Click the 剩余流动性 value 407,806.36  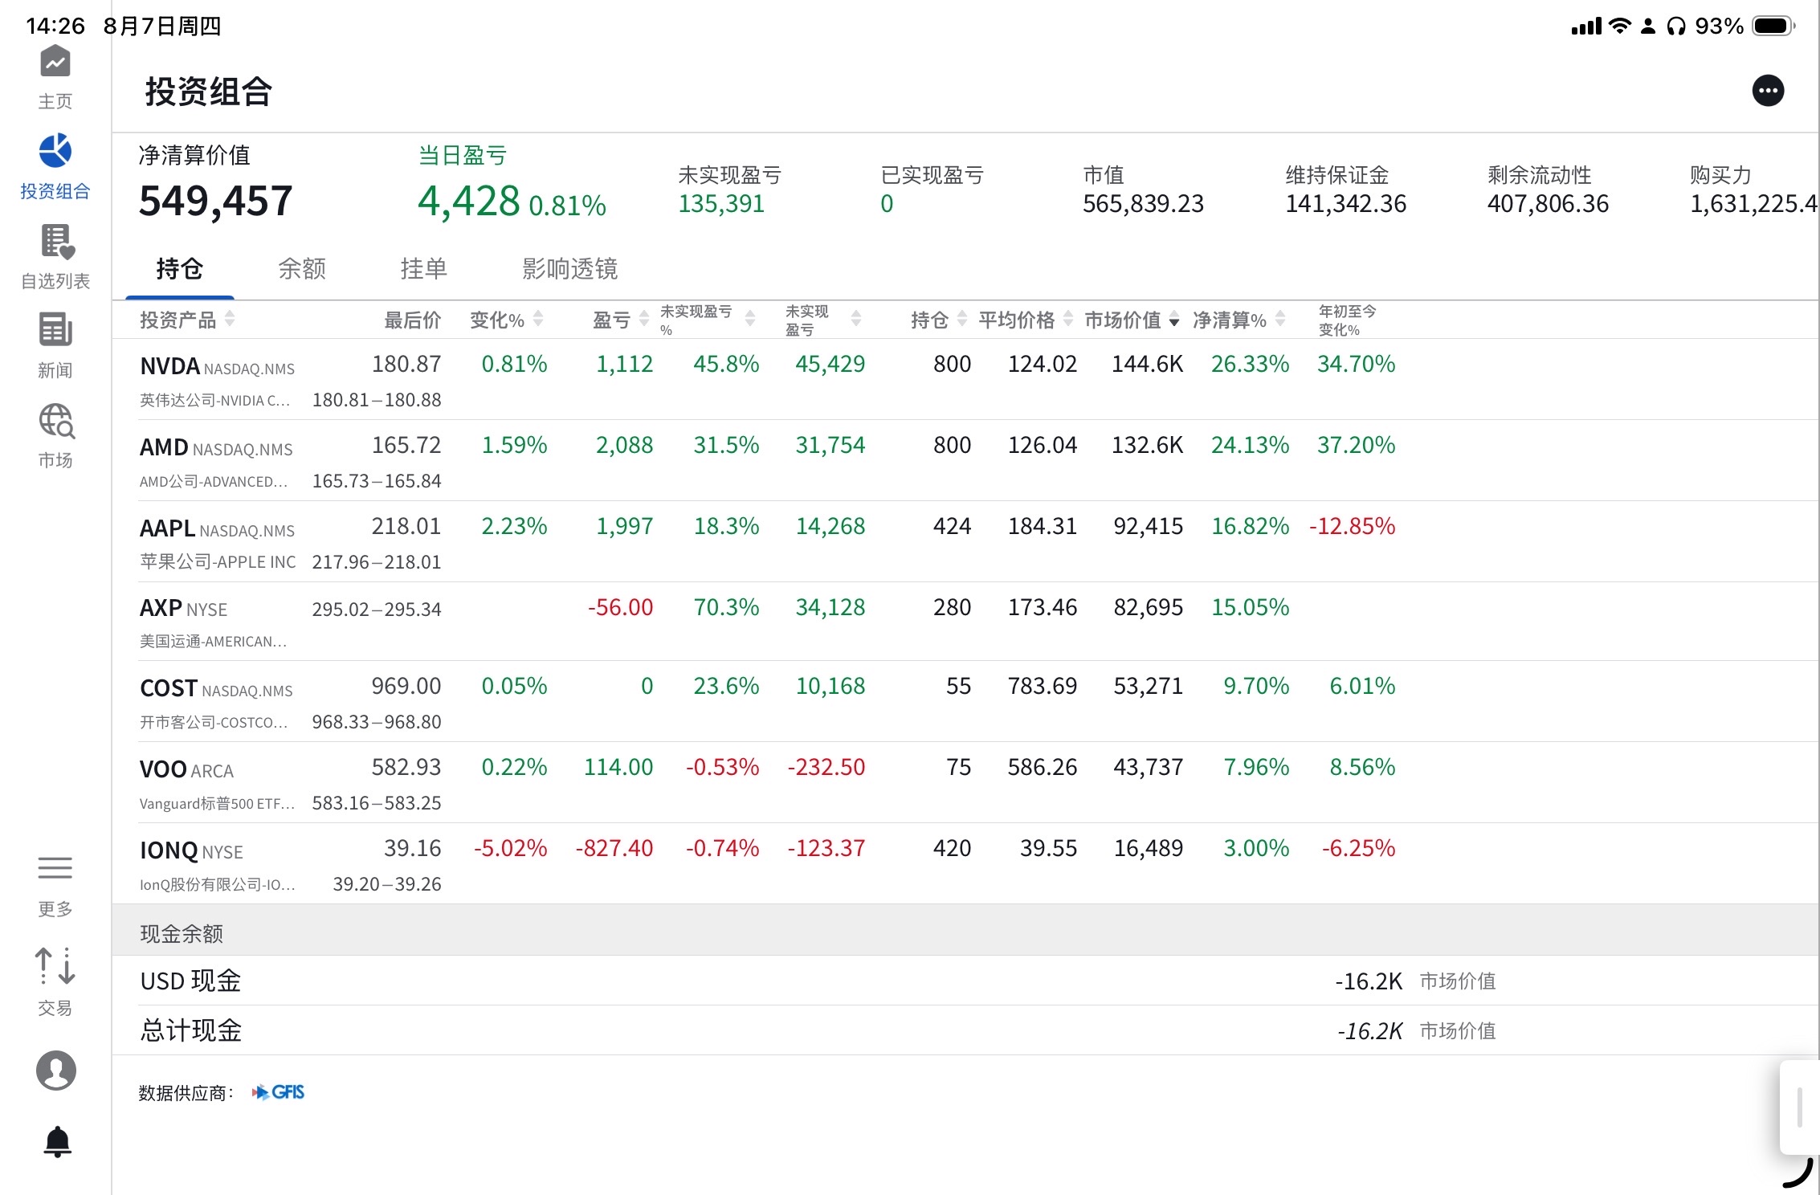coord(1548,204)
